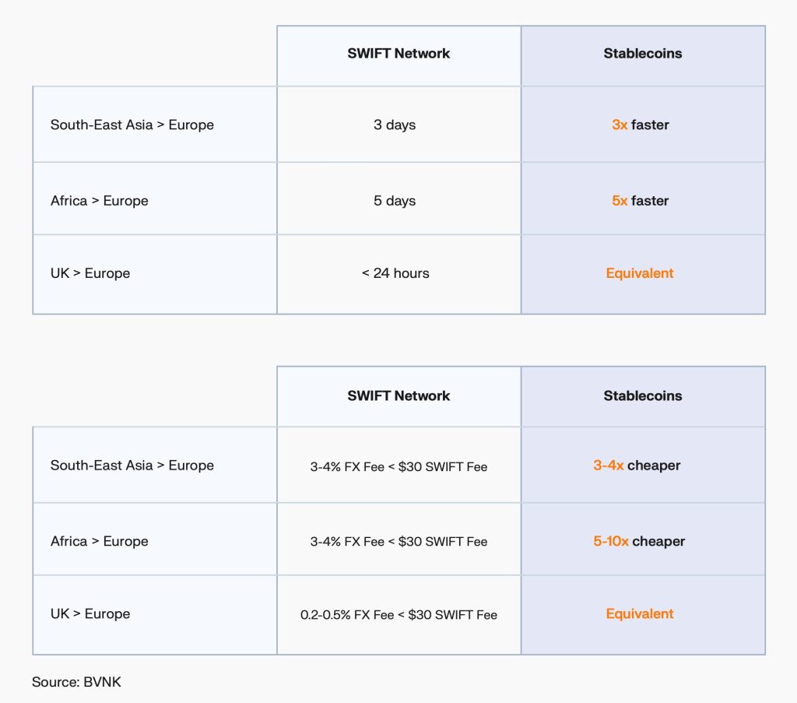Screen dimensions: 797x703
Task: Click the '5x faster' text
Action: click(x=640, y=201)
